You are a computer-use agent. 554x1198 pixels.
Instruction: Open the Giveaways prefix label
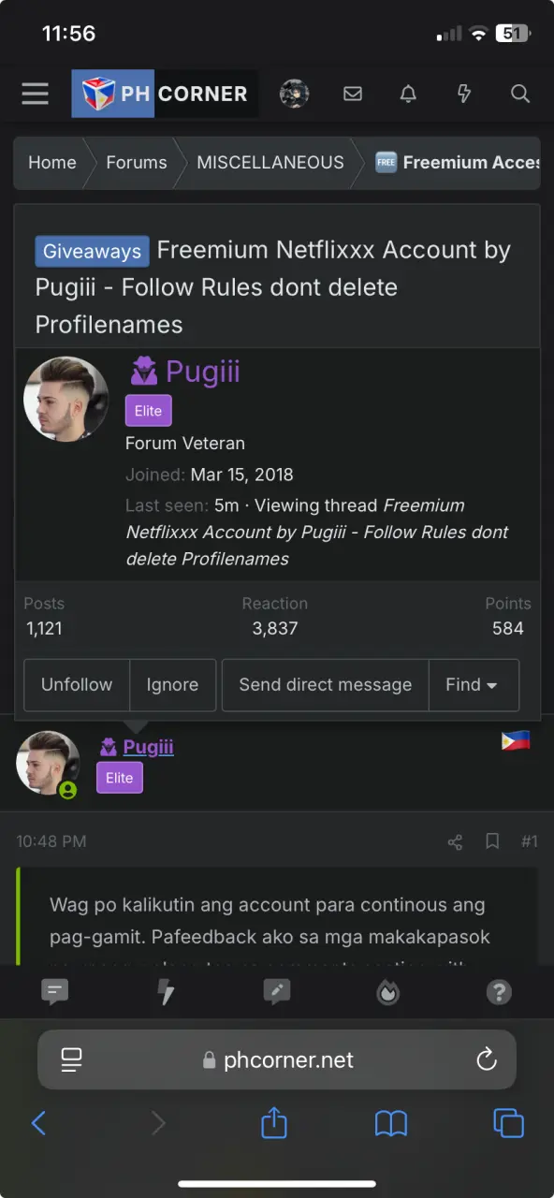click(x=92, y=252)
